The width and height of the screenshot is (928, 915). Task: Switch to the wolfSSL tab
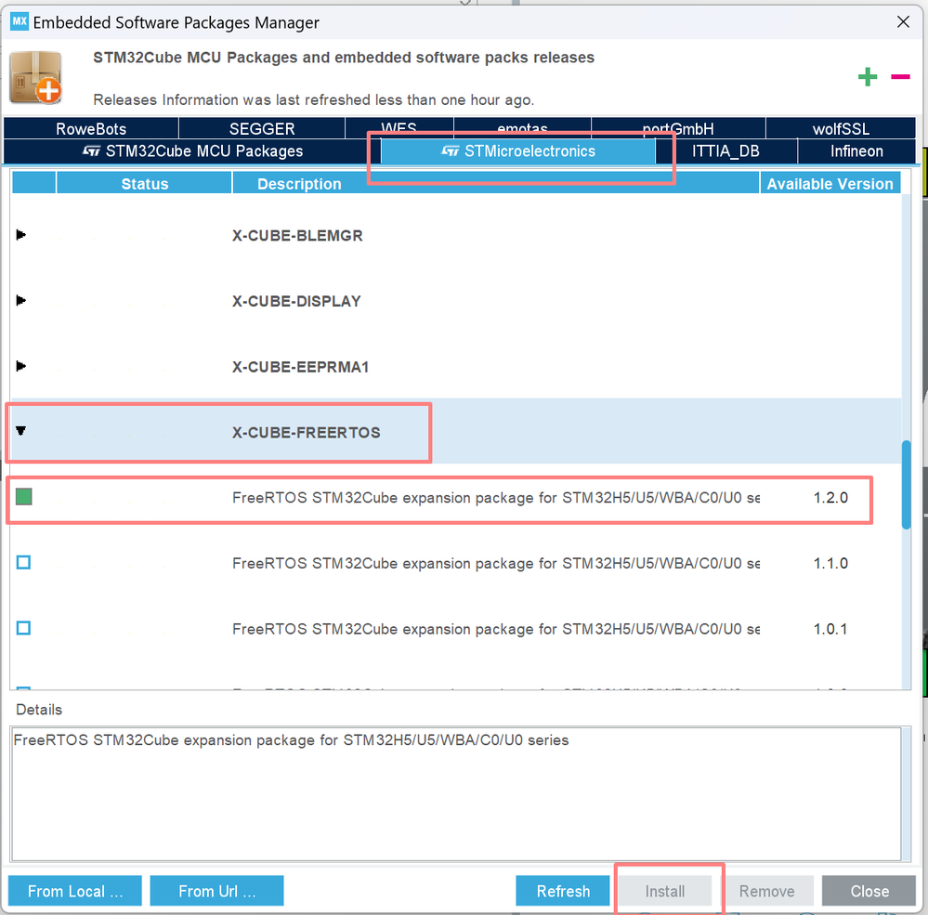coord(841,128)
